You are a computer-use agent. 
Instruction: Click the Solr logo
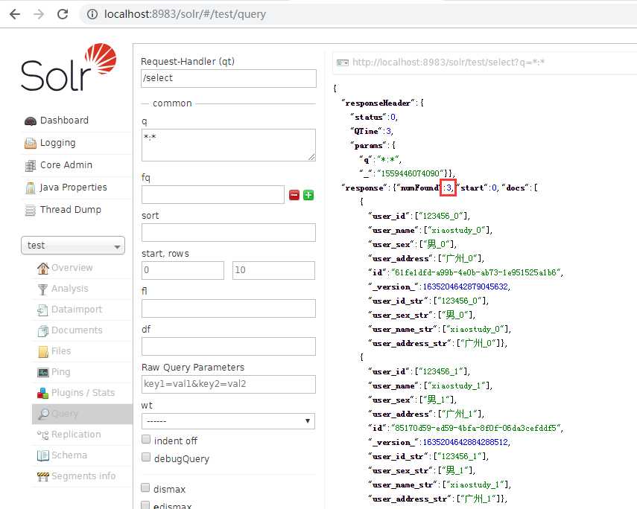(69, 68)
